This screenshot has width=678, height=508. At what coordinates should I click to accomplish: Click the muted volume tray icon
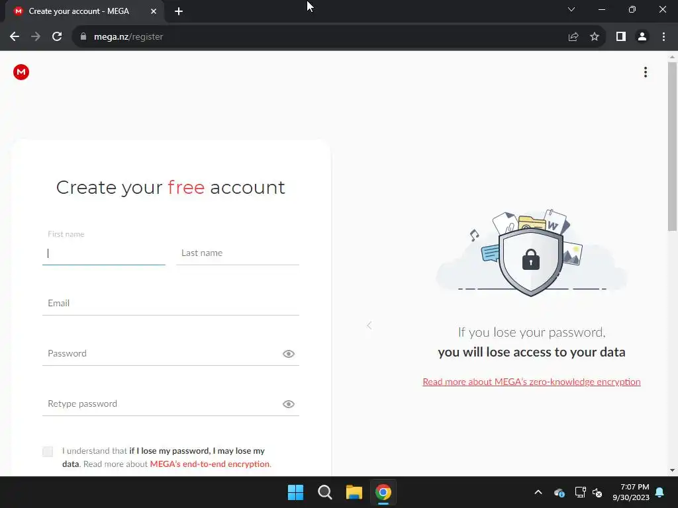tap(598, 492)
